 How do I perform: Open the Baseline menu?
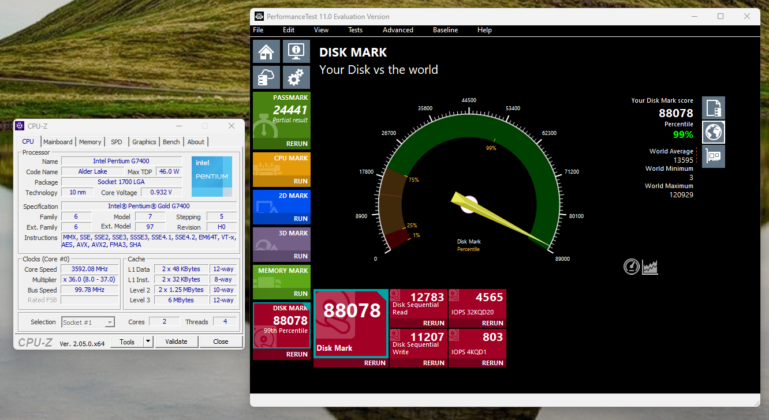(445, 30)
